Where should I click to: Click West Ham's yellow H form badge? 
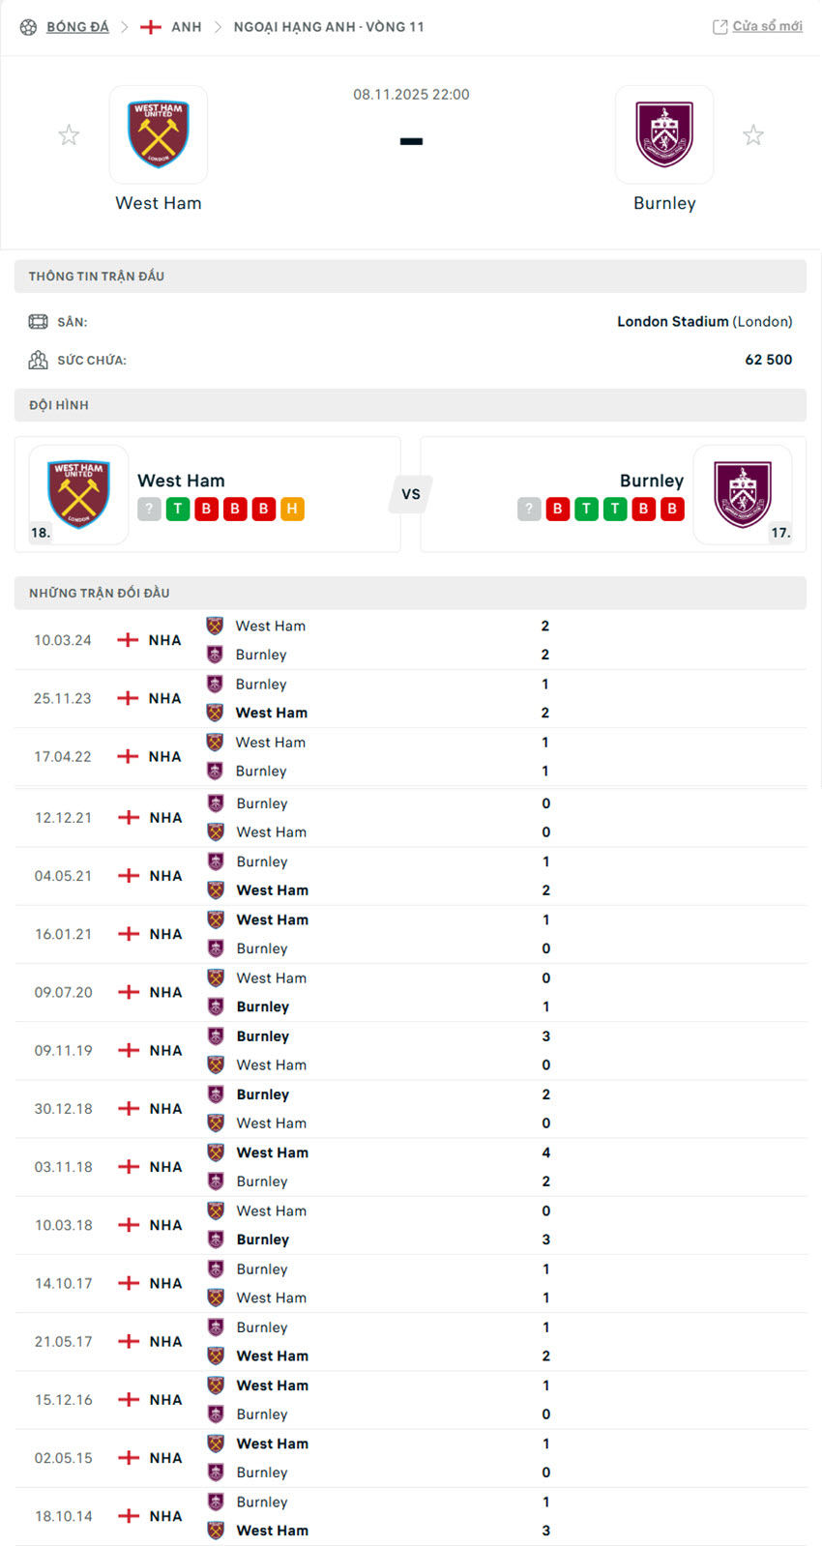click(x=293, y=509)
